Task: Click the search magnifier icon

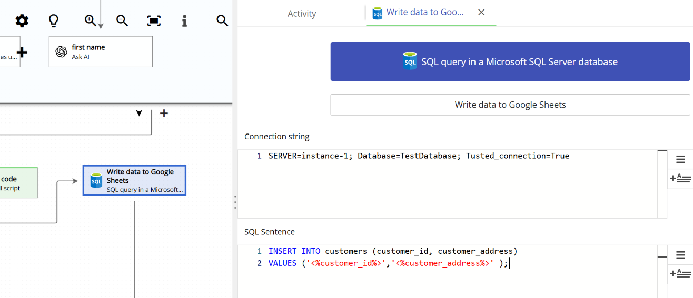Action: (x=222, y=21)
